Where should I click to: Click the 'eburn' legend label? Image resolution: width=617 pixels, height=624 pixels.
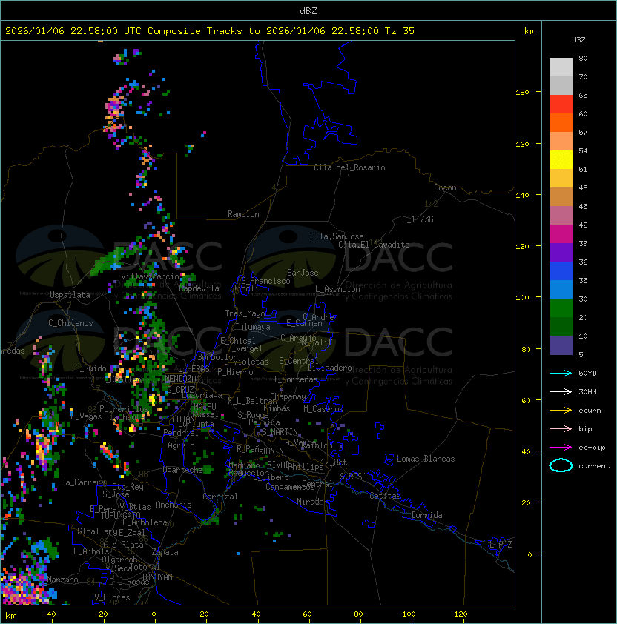click(590, 410)
